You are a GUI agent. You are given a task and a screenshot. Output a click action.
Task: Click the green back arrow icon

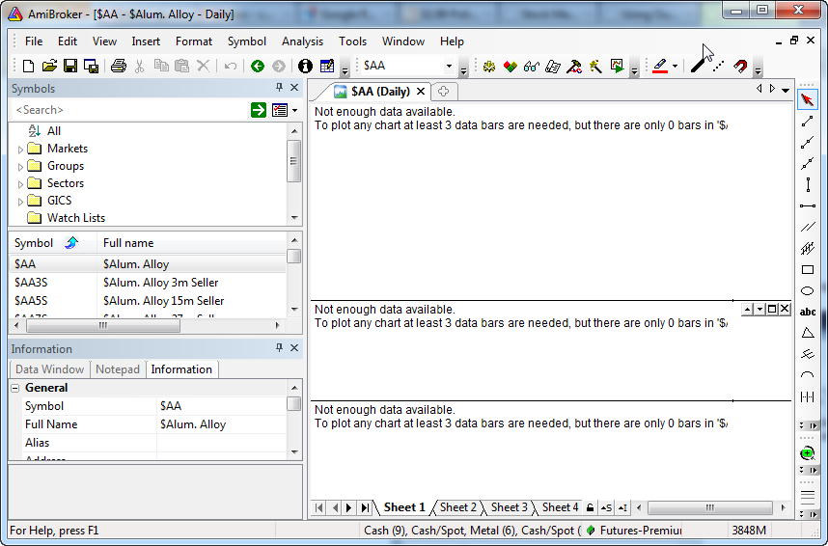257,66
